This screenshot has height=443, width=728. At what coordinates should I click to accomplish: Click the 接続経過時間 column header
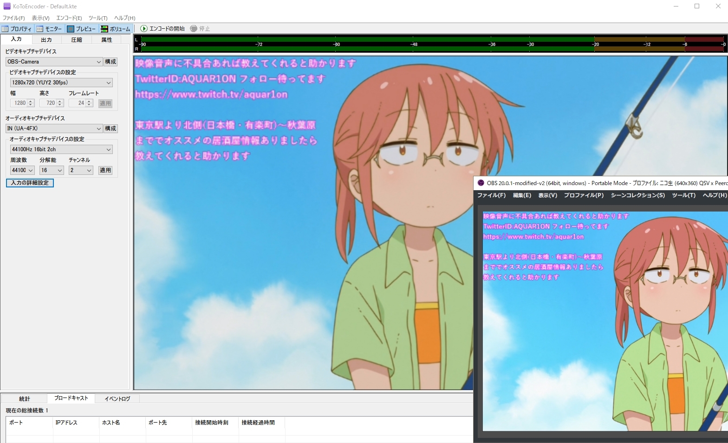pyautogui.click(x=262, y=423)
